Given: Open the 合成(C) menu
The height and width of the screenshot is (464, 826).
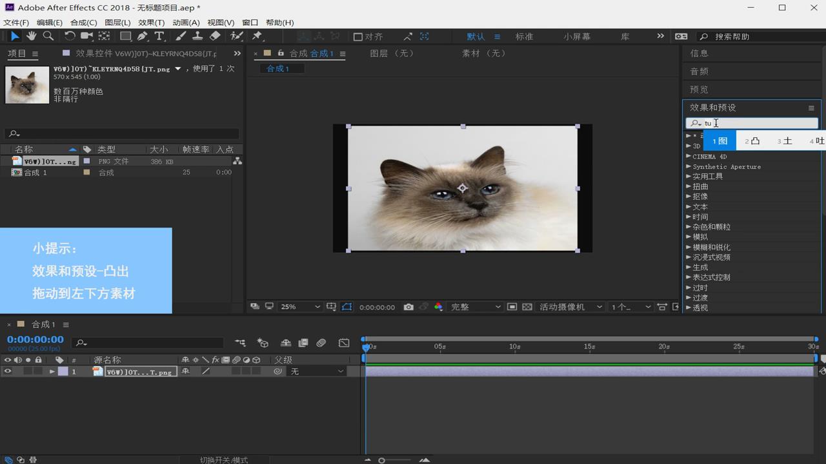Looking at the screenshot, I should (84, 23).
